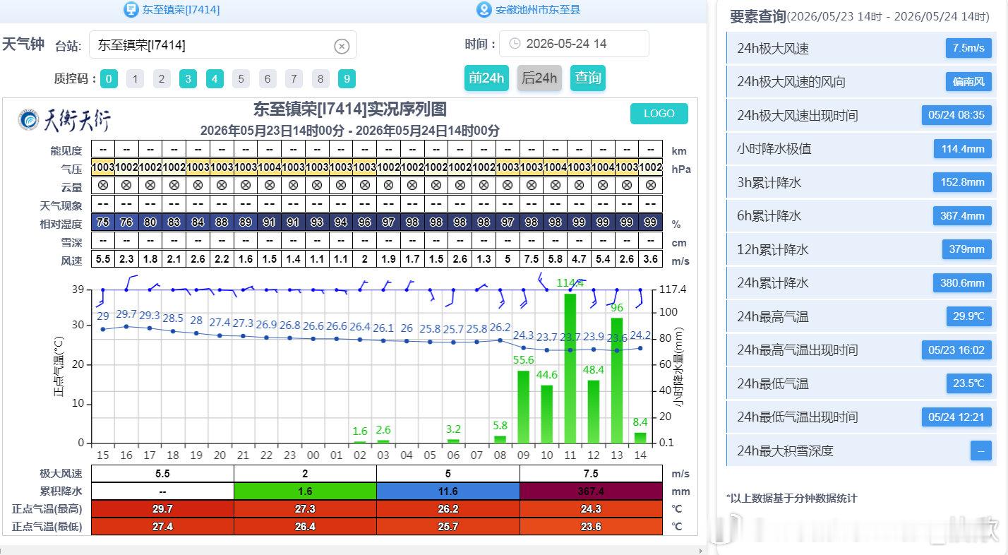Click the chart title 东至镇荣[I7414]实况序列图
This screenshot has width=1008, height=555.
(x=350, y=109)
